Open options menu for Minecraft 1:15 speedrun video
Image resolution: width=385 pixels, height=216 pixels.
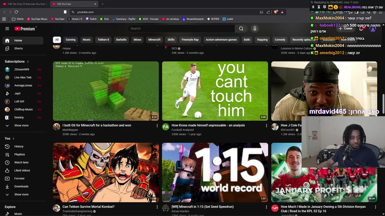click(266, 207)
